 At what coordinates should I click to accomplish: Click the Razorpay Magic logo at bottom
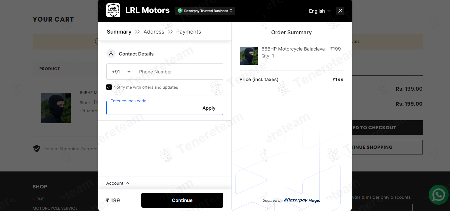tap(302, 200)
